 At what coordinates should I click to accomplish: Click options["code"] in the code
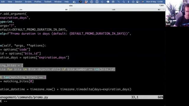coord(17,49)
